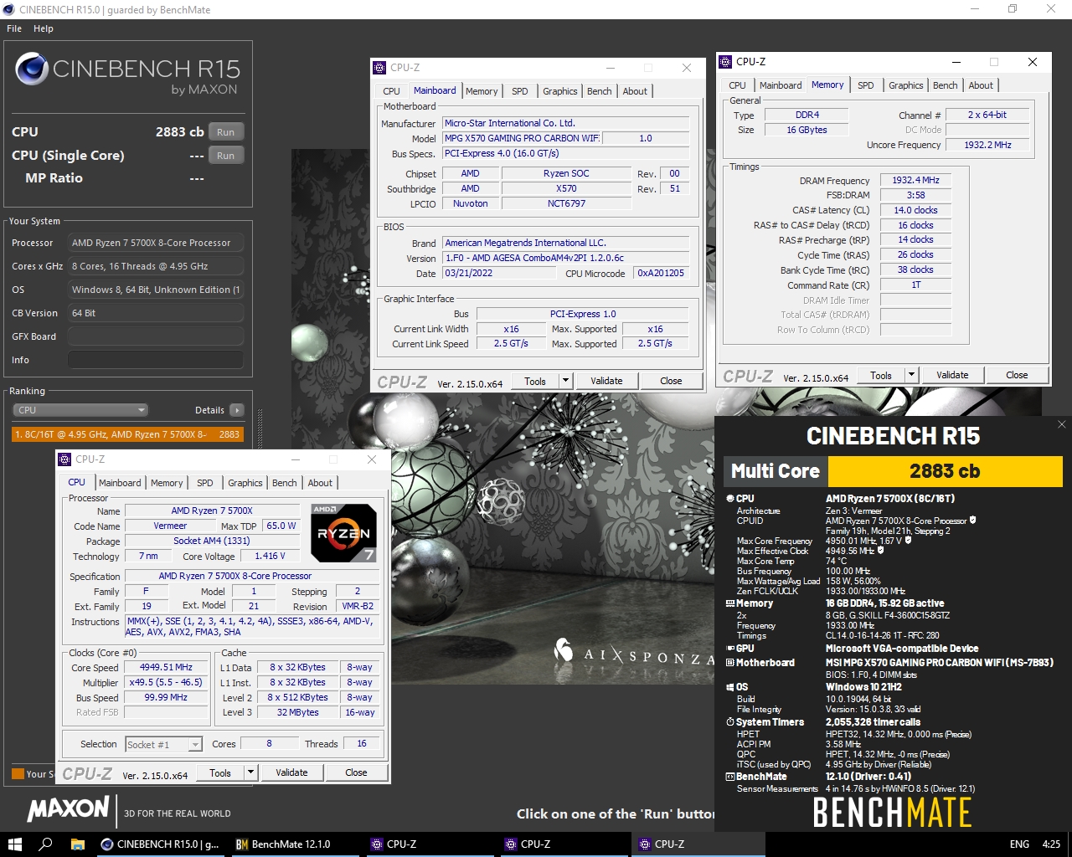The height and width of the screenshot is (857, 1072).
Task: Open About tab in Mainboard CPU-Z window
Action: (635, 91)
